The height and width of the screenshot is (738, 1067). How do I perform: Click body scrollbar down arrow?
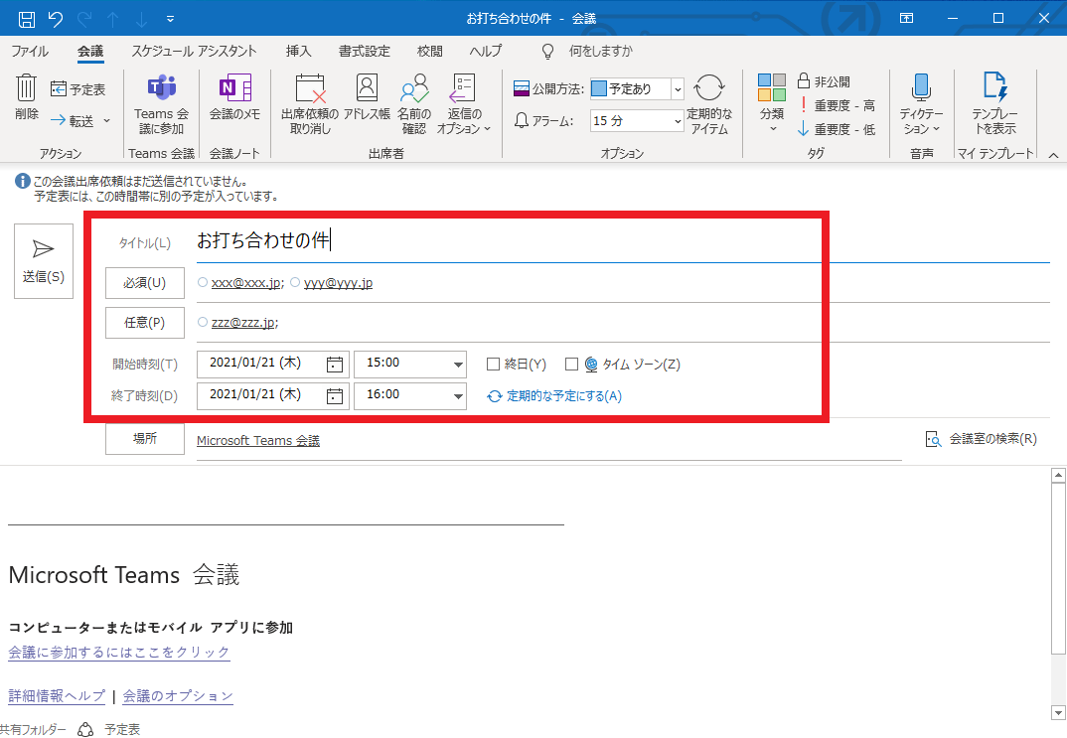pyautogui.click(x=1058, y=713)
